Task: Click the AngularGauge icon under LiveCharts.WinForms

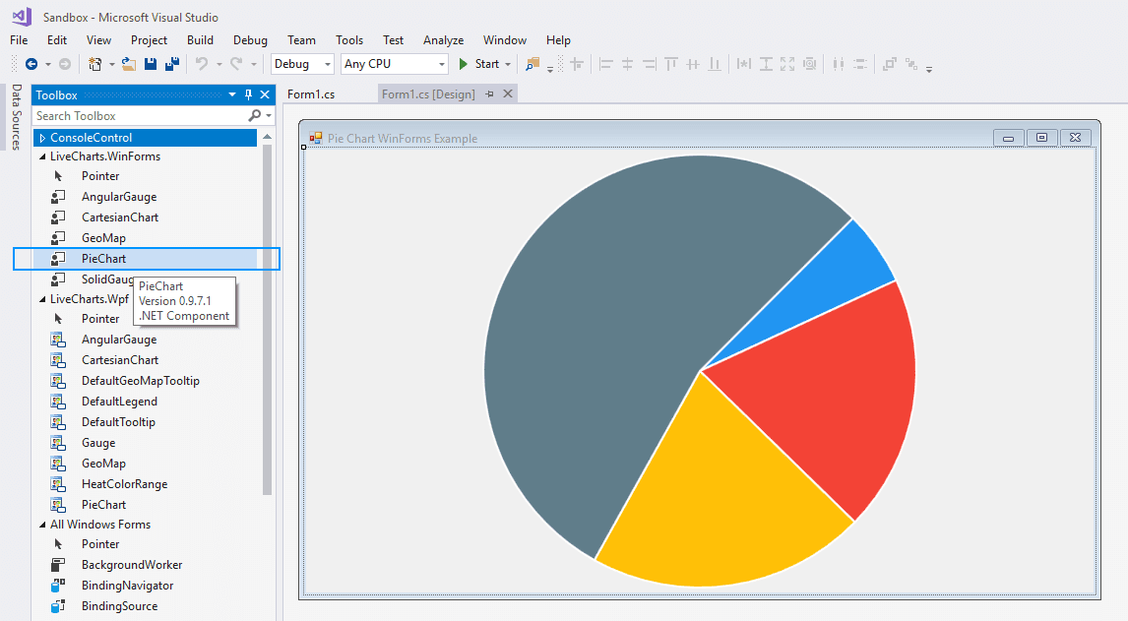Action: (59, 197)
